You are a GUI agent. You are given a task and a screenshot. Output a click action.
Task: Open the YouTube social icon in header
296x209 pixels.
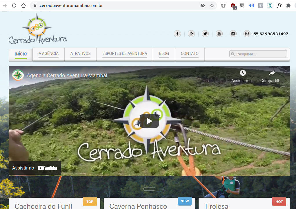click(219, 34)
